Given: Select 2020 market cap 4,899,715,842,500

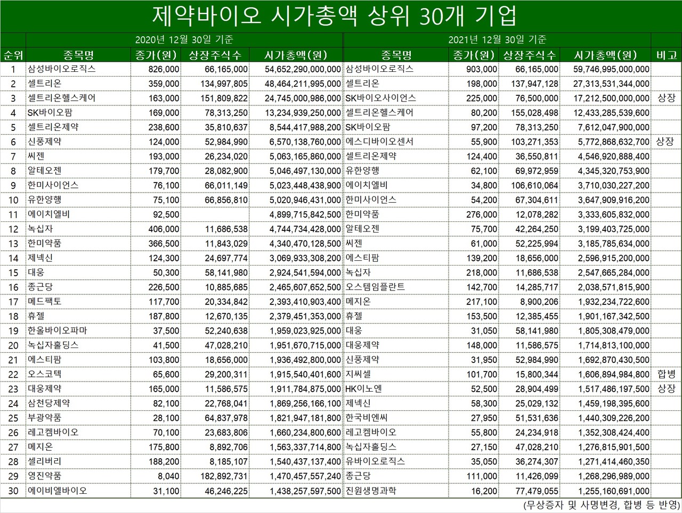Looking at the screenshot, I should point(305,214).
